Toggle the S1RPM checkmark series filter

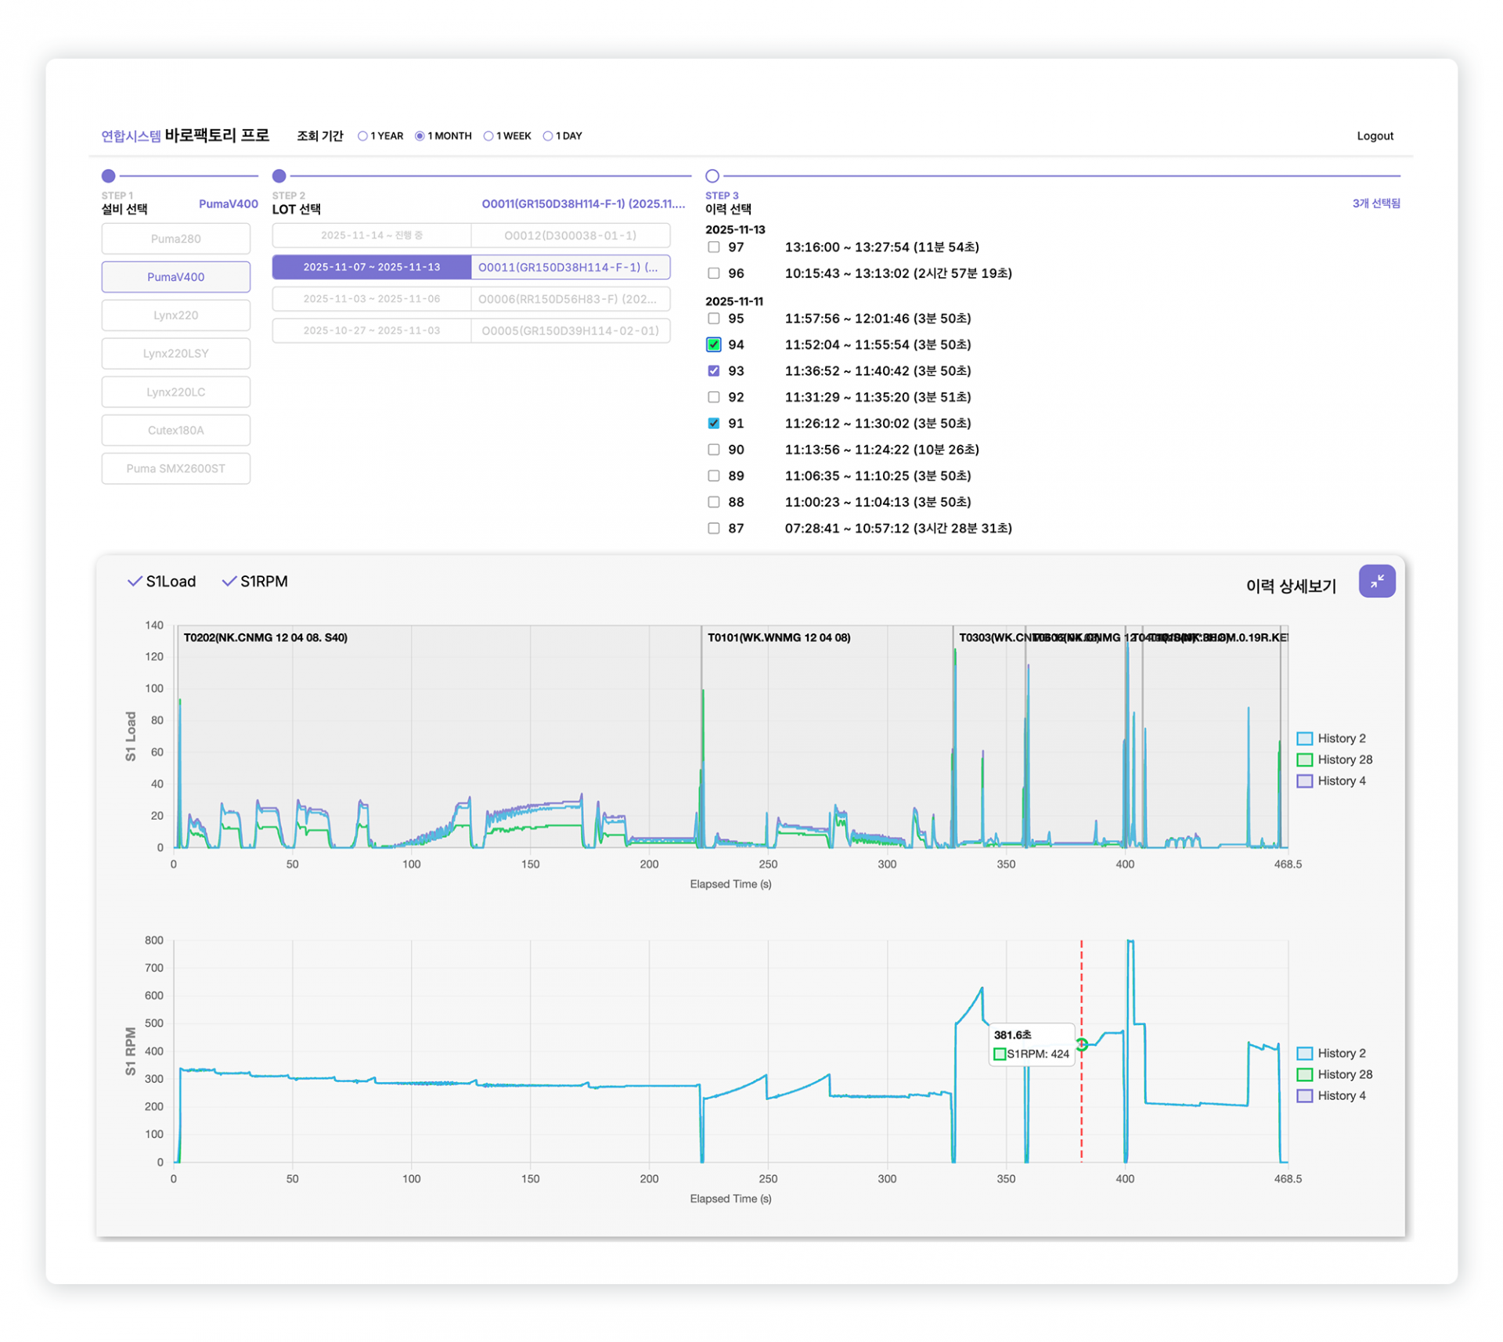[255, 581]
